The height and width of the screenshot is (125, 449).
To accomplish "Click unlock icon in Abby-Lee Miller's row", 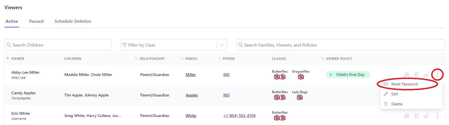I will click(x=426, y=75).
